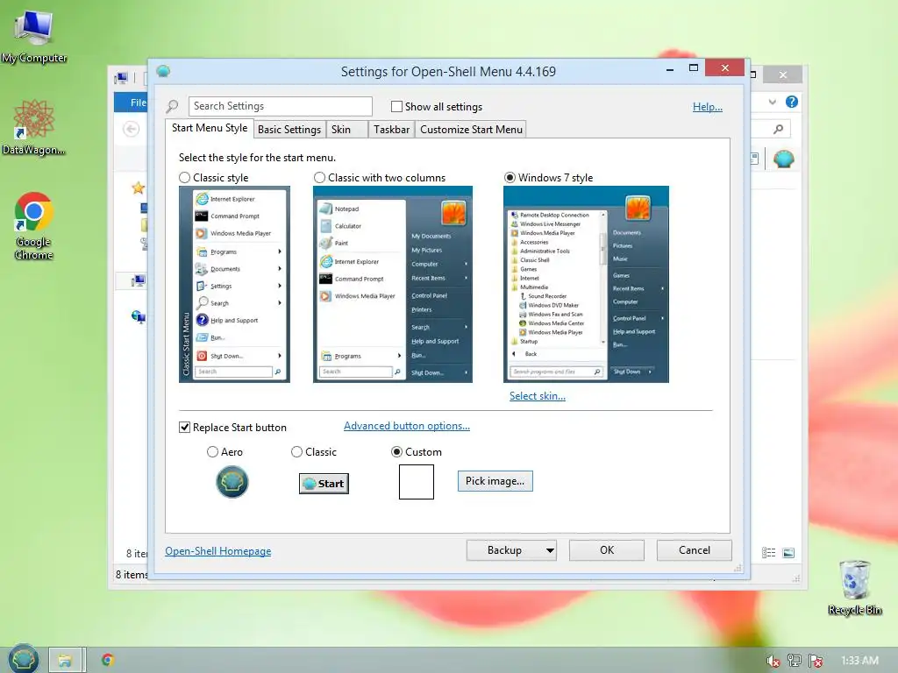898x673 pixels.
Task: Click the OK button
Action: coord(607,550)
